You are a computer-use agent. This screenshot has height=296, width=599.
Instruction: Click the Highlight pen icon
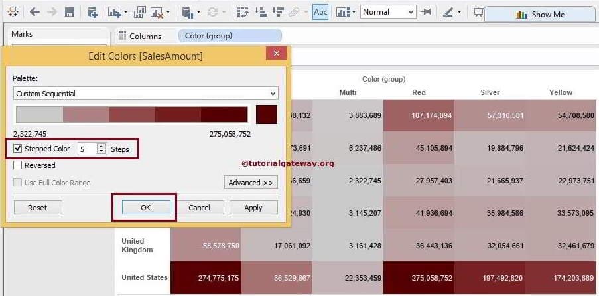click(x=448, y=12)
